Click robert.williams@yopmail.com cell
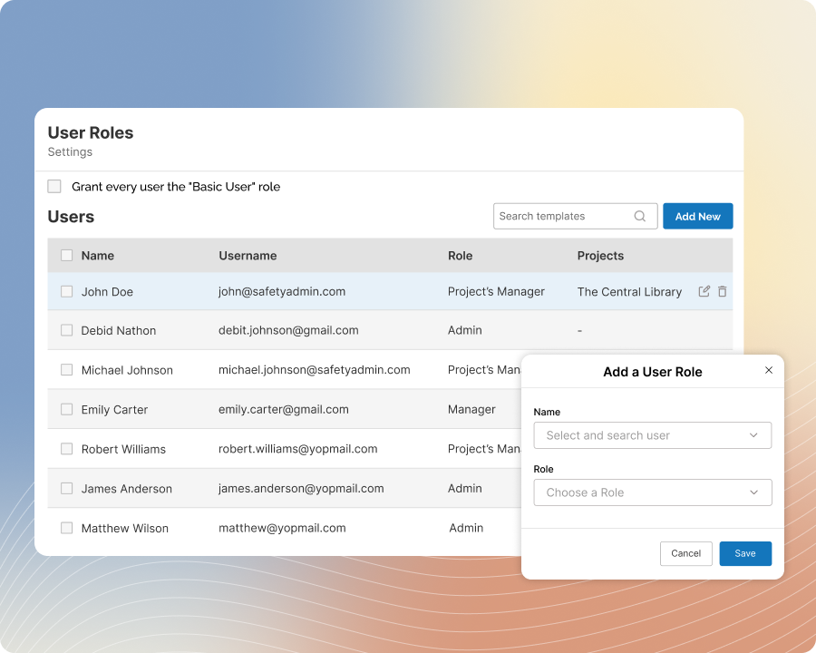The height and width of the screenshot is (653, 816). click(297, 449)
